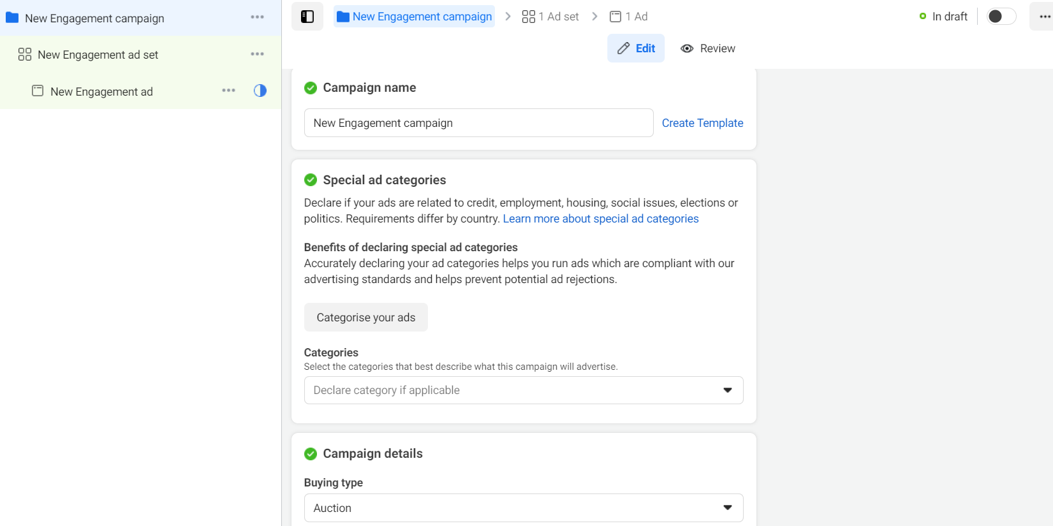Open campaign options three-dot menu in sidebar
This screenshot has height=526, width=1053.
(257, 17)
